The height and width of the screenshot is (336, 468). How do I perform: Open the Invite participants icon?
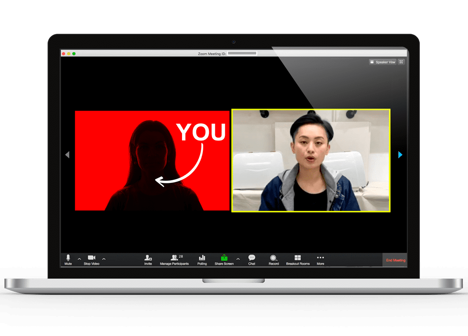(x=148, y=258)
